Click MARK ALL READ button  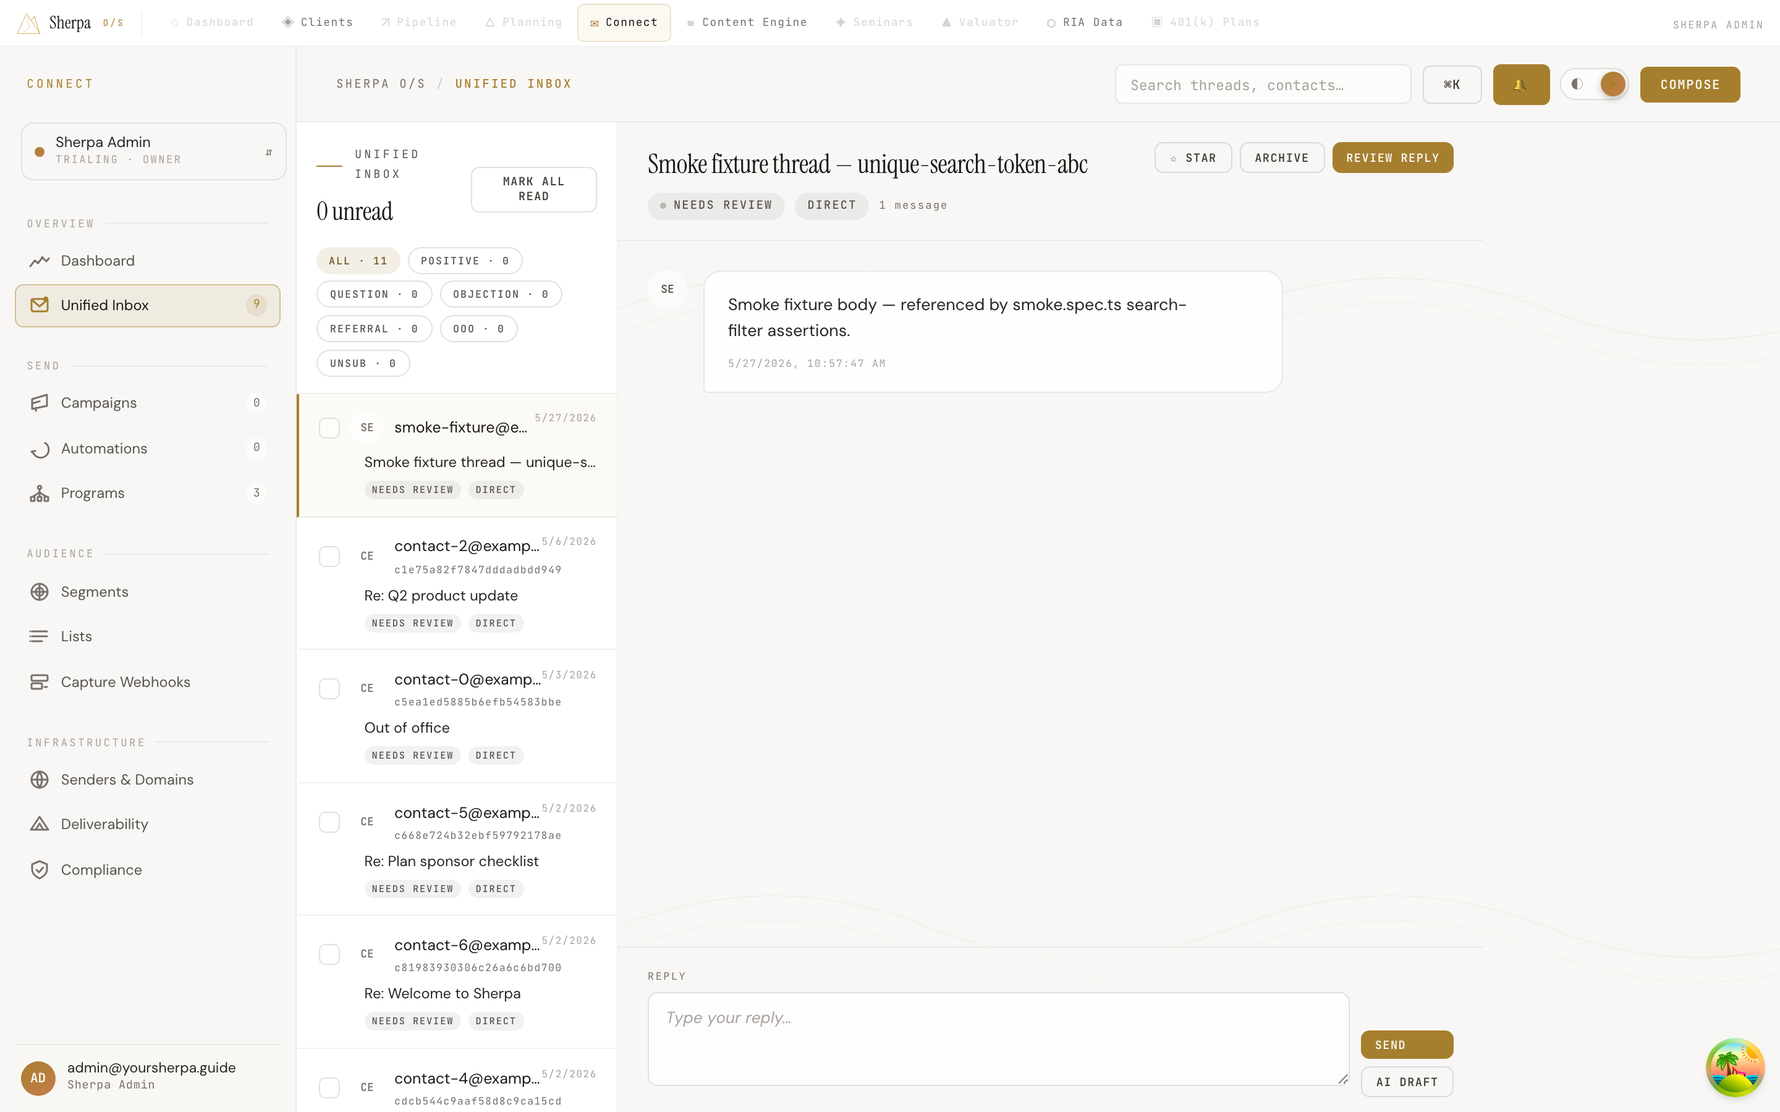point(533,189)
